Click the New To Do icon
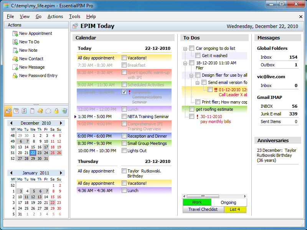The image size is (307, 230). 15,42
